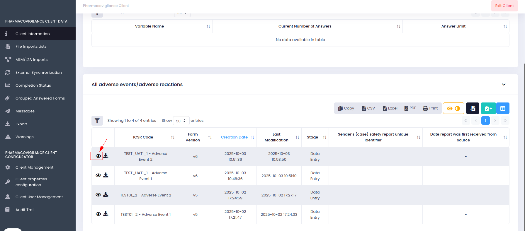View TEST_UAT1_1 - Adverse Event 2 with eye icon

[98, 156]
